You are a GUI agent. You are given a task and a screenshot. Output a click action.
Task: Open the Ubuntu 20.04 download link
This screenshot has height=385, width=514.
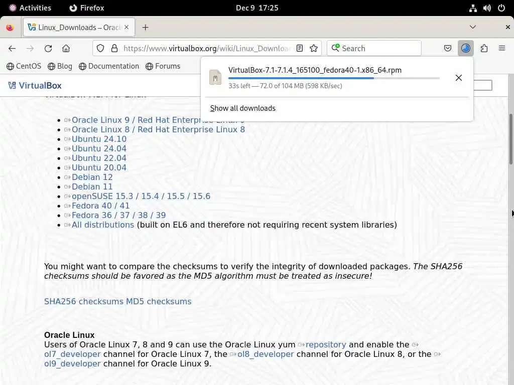[99, 167]
